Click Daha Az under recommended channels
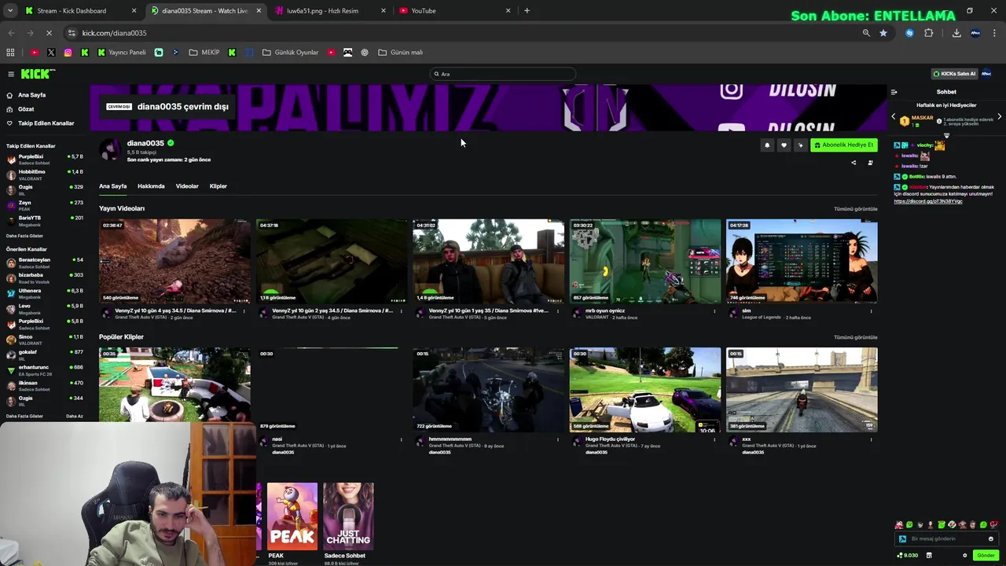1006x566 pixels. (x=75, y=416)
